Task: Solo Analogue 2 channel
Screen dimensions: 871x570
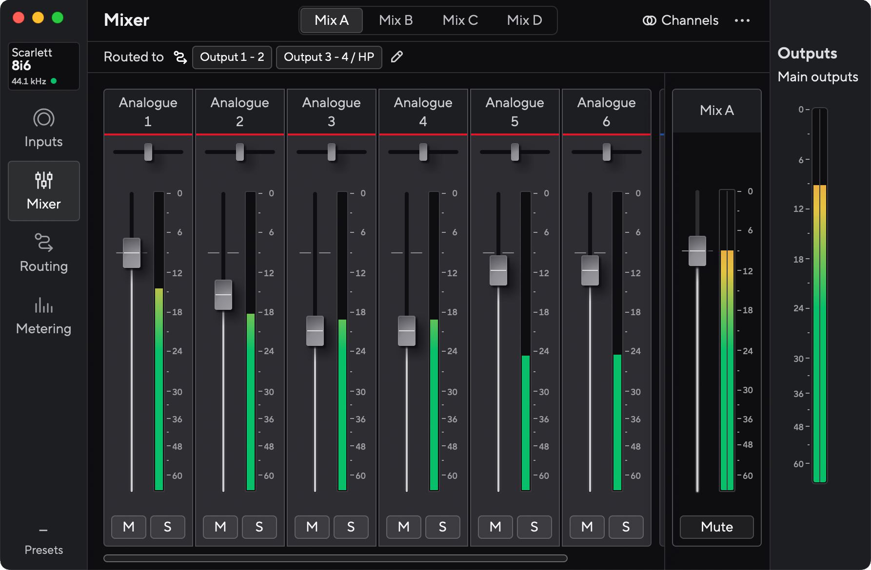Action: (259, 527)
